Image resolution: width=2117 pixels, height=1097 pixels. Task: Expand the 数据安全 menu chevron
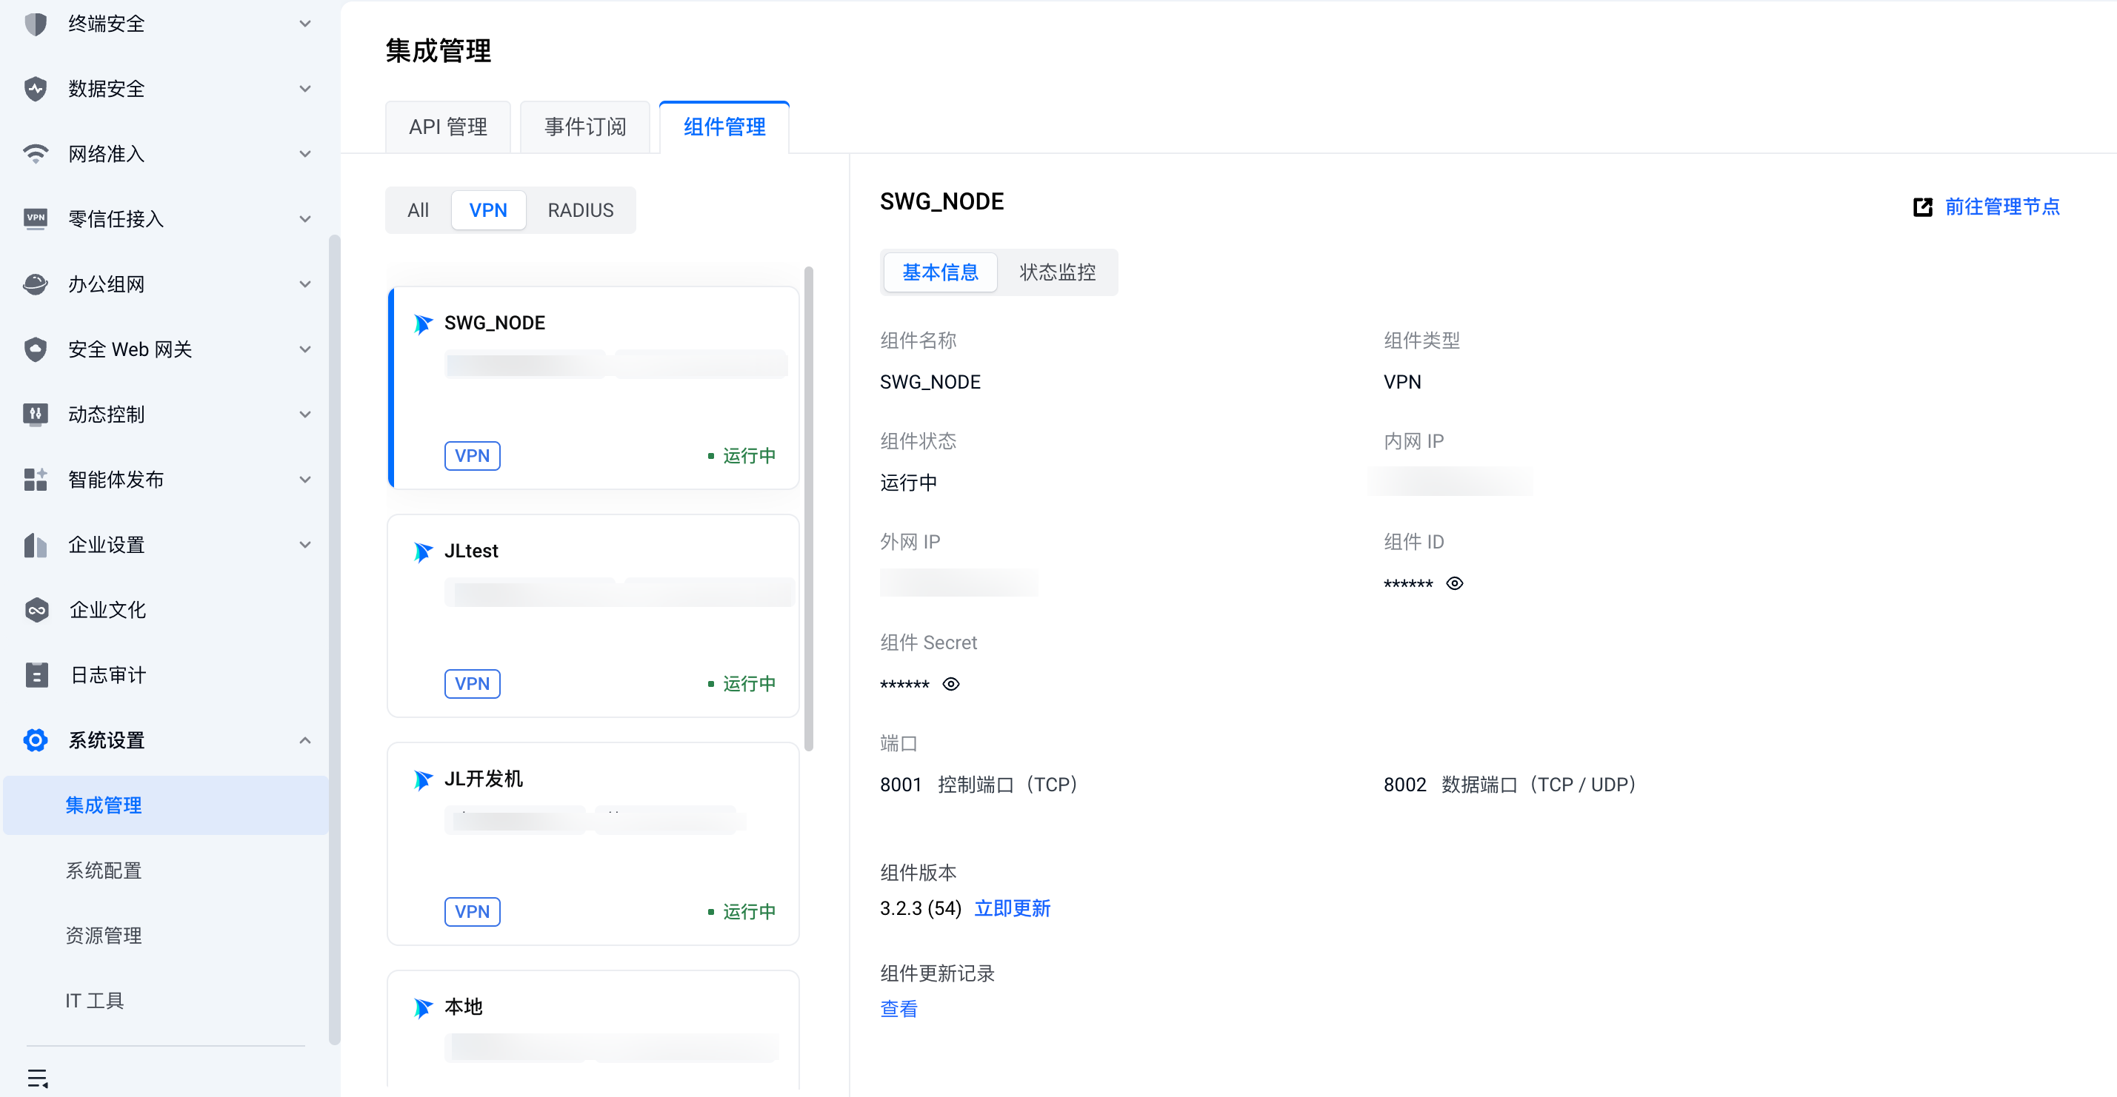305,89
